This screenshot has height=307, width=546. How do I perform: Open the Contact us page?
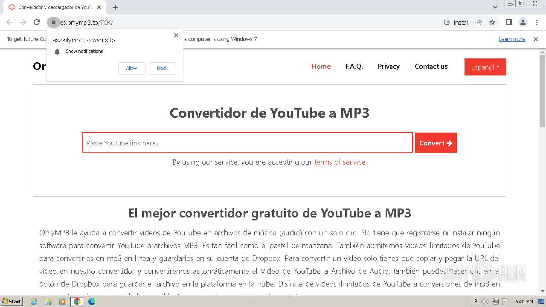point(431,67)
